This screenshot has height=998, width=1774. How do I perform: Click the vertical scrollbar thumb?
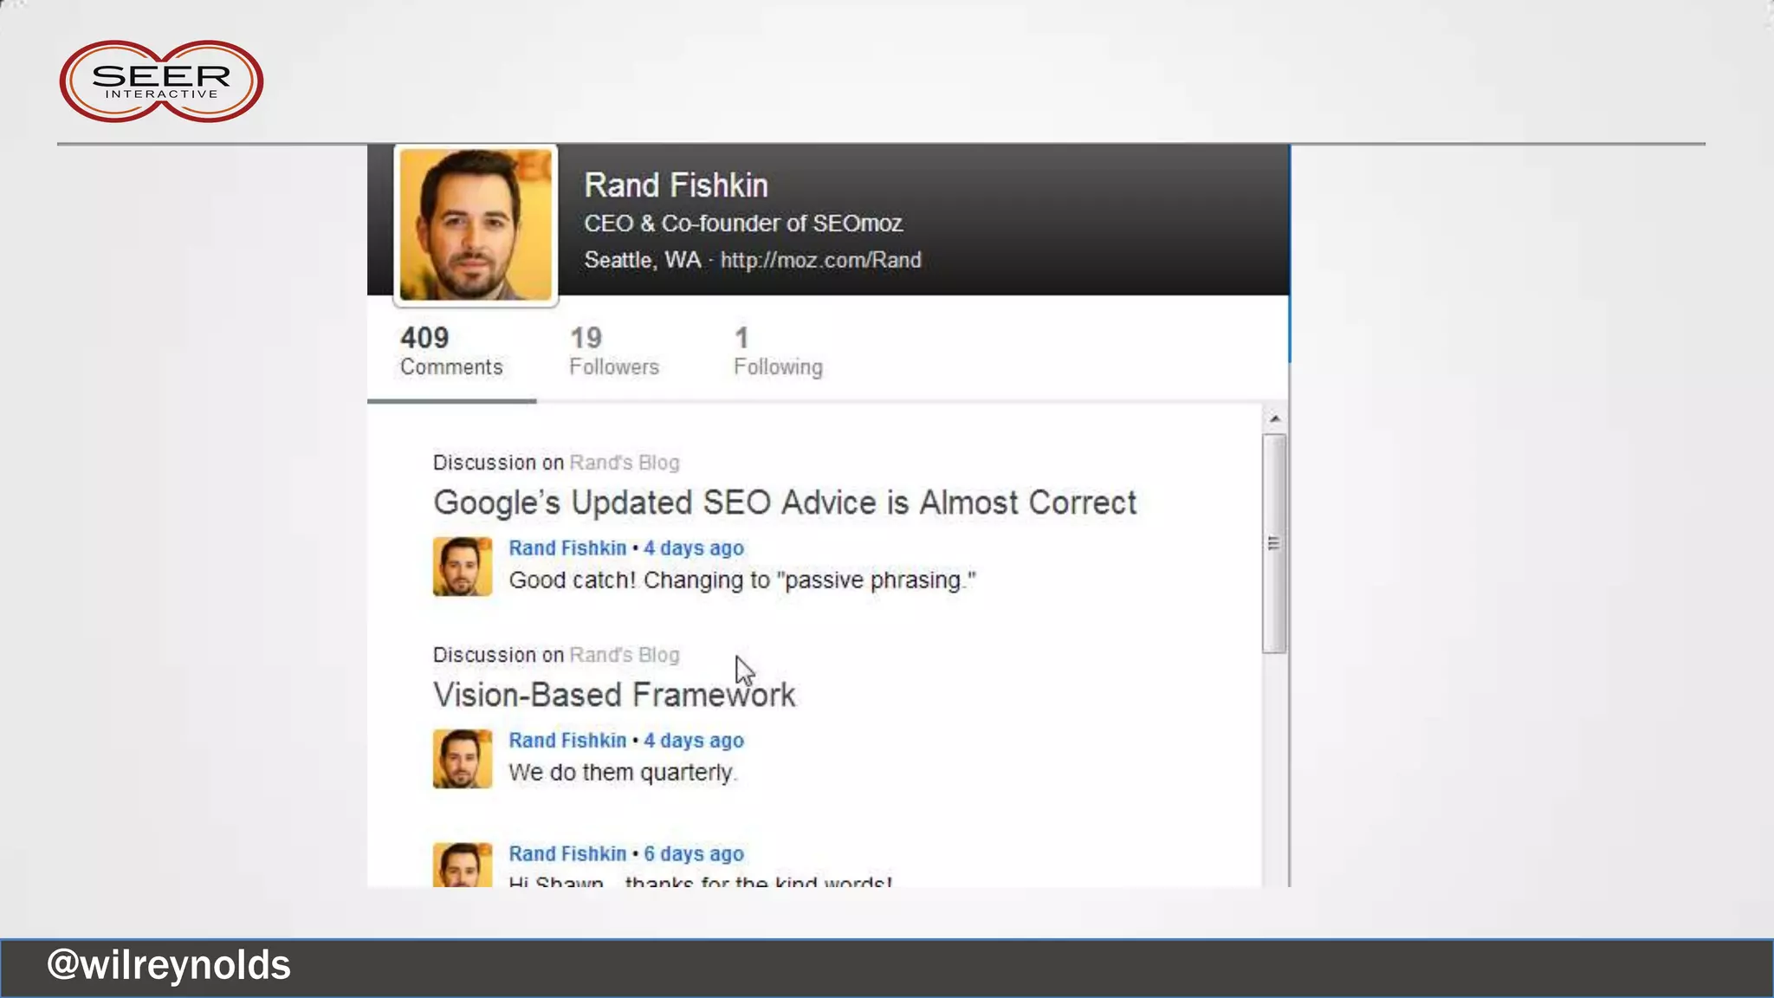[x=1274, y=543]
